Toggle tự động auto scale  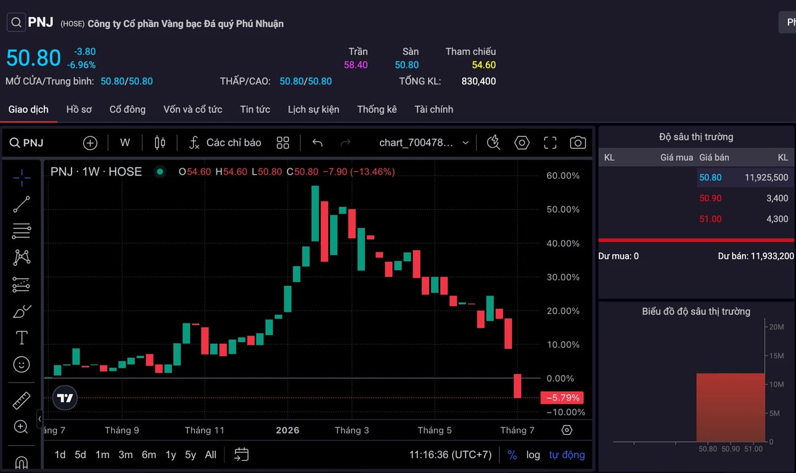[x=567, y=455]
